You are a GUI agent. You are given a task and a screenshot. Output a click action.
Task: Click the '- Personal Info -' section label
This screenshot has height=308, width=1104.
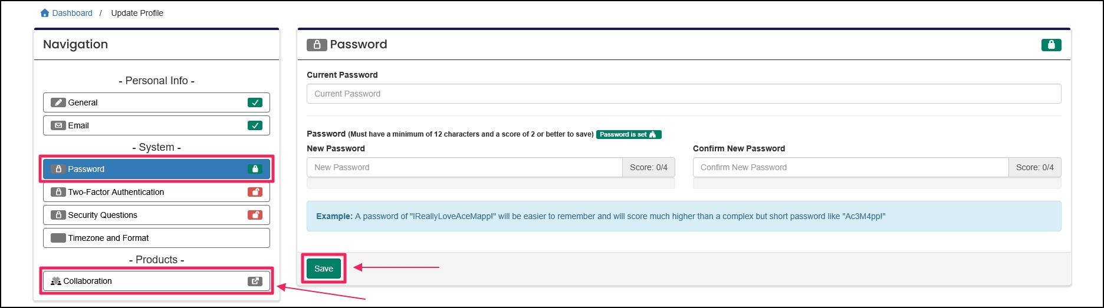(156, 81)
